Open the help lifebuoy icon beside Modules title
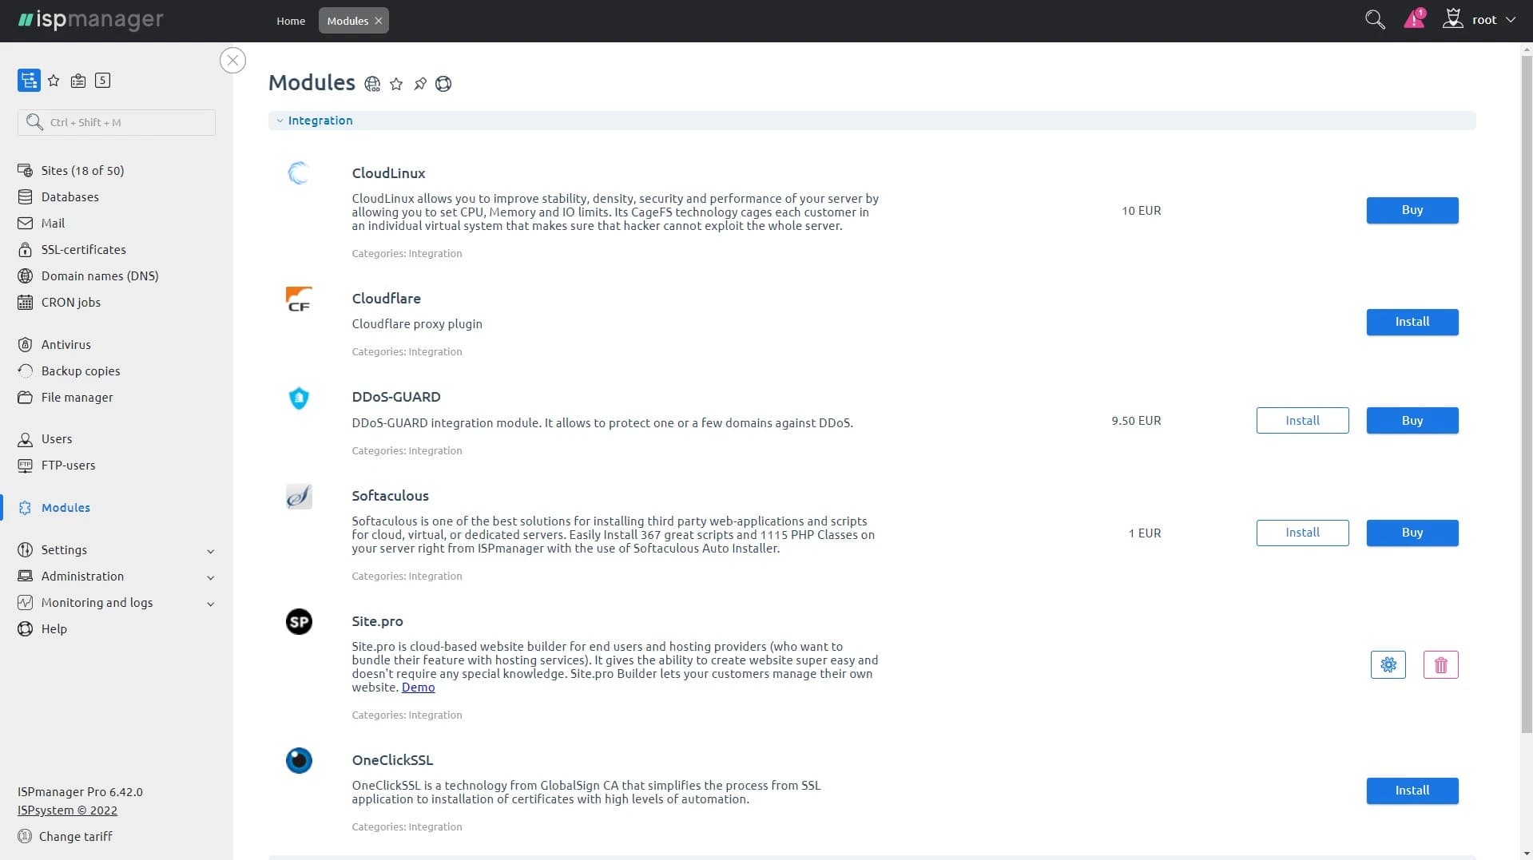This screenshot has height=860, width=1533. point(443,84)
